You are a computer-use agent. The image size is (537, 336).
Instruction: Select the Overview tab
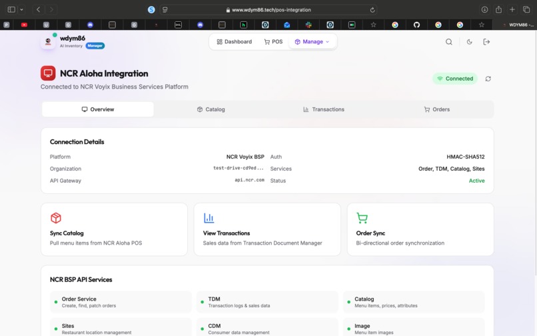tap(97, 109)
